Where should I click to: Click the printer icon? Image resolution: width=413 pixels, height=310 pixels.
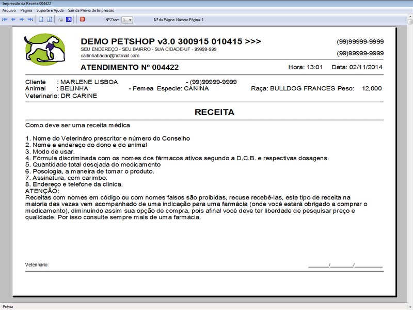[x=60, y=20]
